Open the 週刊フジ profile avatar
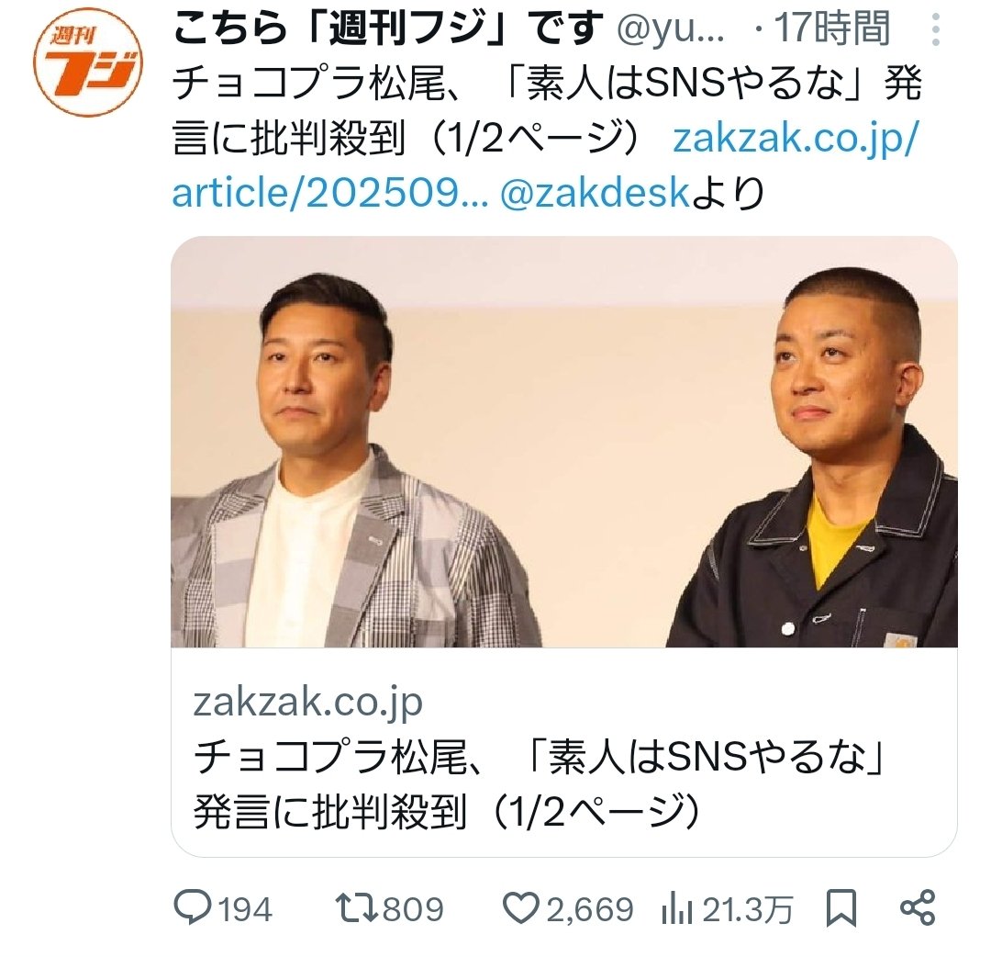The image size is (991, 957). (x=88, y=62)
